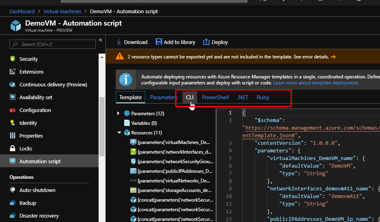380x222 pixels.
Task: Expand the Parameters (12) tree node
Action: coord(118,113)
